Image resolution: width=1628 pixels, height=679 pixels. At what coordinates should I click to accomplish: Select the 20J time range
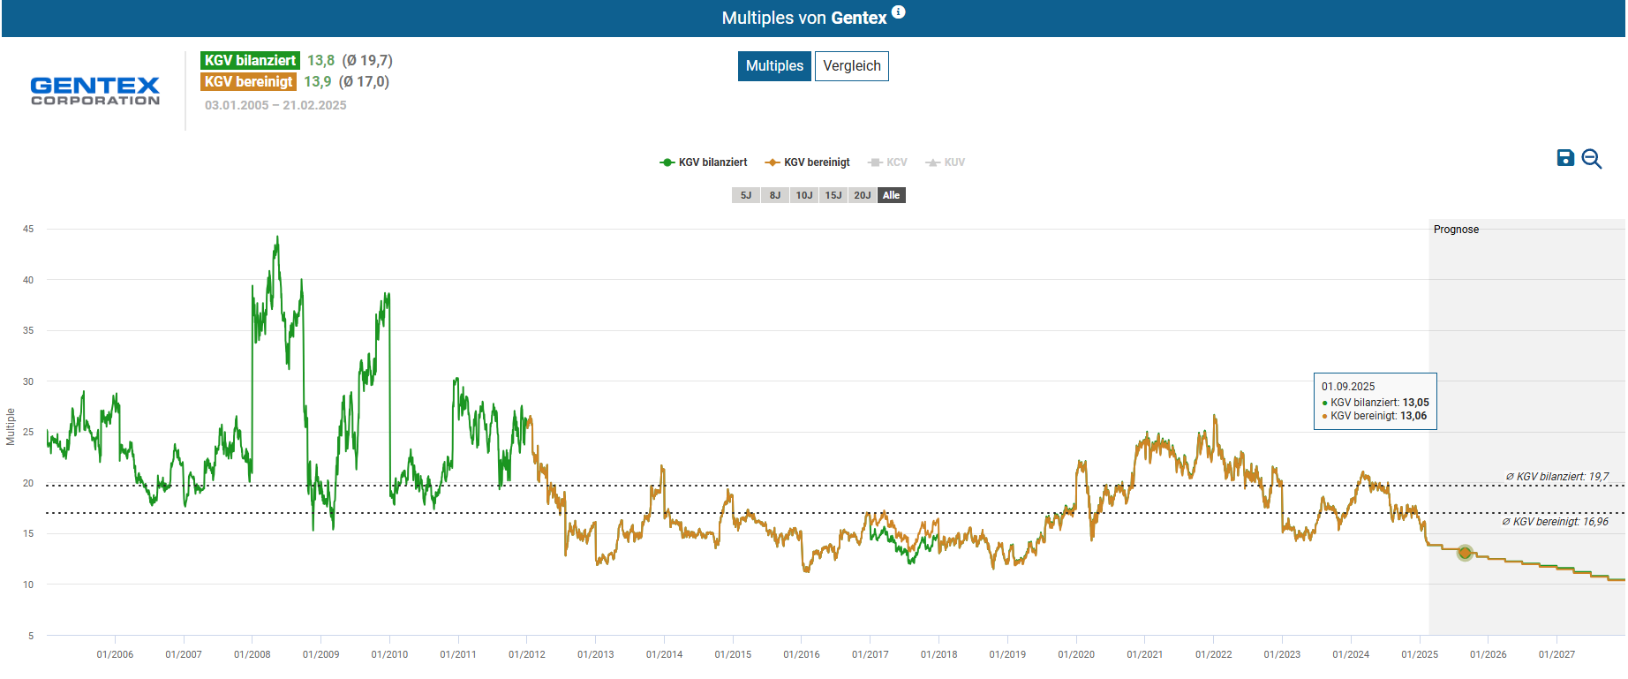(863, 195)
